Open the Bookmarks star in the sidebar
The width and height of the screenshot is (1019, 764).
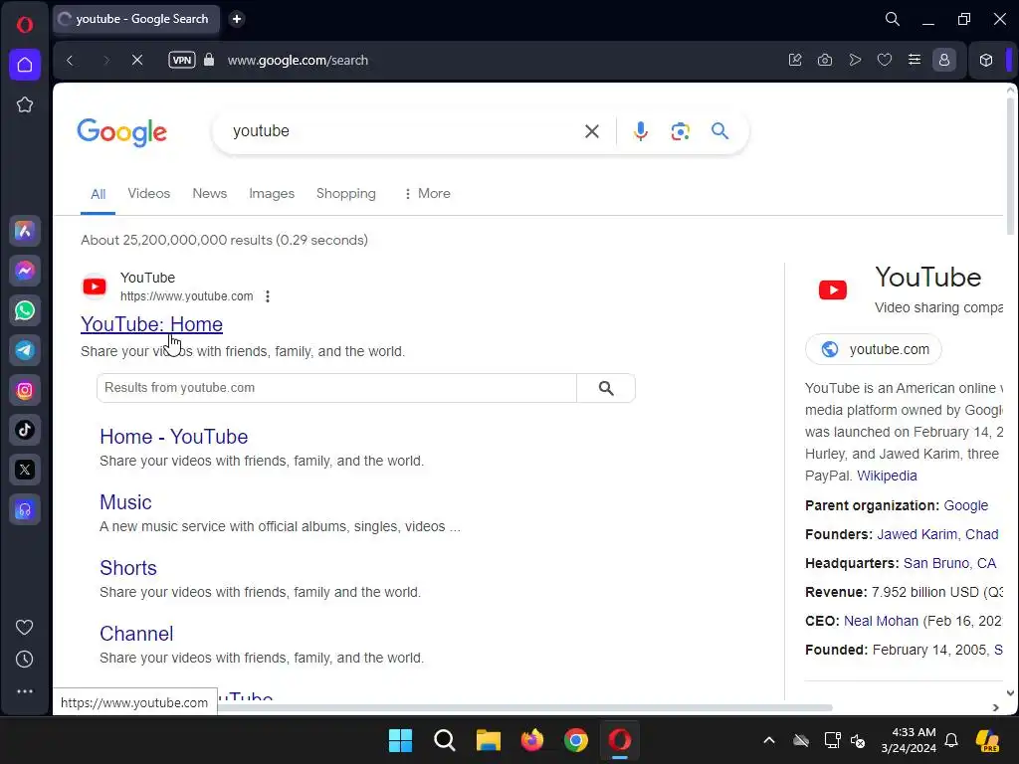(25, 104)
